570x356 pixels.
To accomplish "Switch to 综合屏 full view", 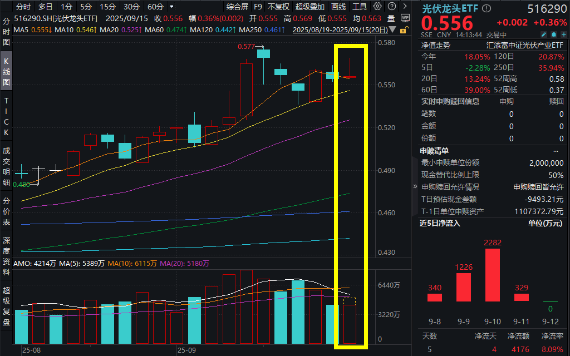I will (236, 7).
